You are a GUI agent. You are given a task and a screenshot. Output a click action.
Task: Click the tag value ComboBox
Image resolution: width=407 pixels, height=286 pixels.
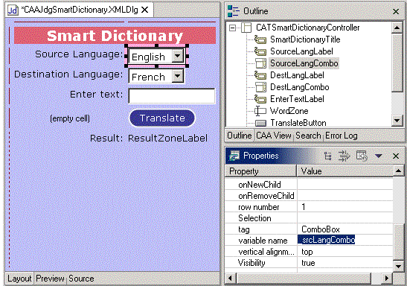321,229
